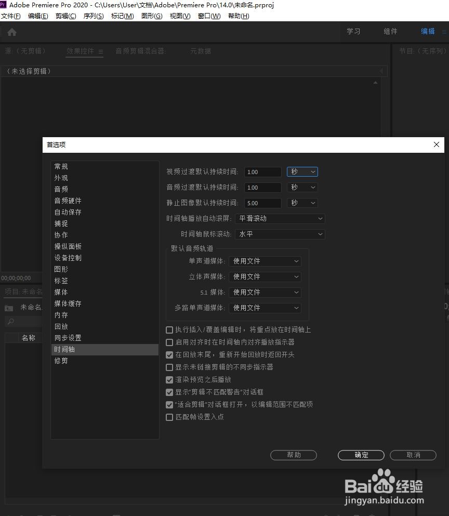Click the 帮助 button in dialog

294,455
